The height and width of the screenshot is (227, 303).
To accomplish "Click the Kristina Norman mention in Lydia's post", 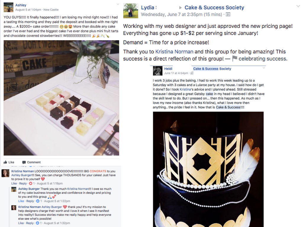I will coord(174,52).
